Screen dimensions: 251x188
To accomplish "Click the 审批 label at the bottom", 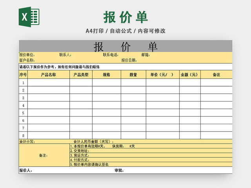I will pos(119,170).
